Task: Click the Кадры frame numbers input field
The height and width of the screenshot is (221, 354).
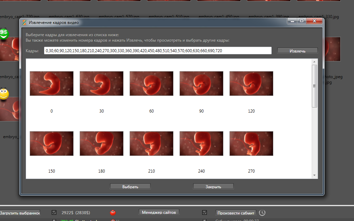Action: click(158, 50)
